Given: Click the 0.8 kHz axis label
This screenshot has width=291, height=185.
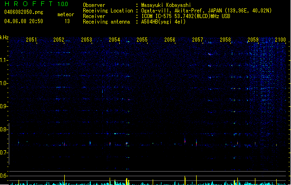Looking at the screenshot, I should point(4,129).
